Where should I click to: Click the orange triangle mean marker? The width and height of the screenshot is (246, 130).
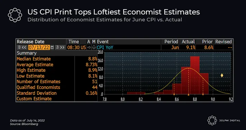point(189,95)
